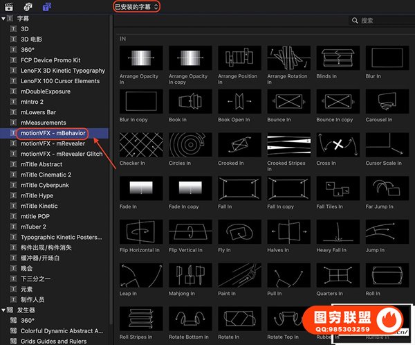Click into the 搜索 search field
This screenshot has width=415, height=345.
384,21
